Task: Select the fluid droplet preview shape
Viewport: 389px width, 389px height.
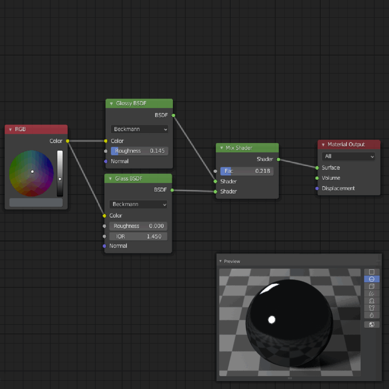Action: point(372,315)
